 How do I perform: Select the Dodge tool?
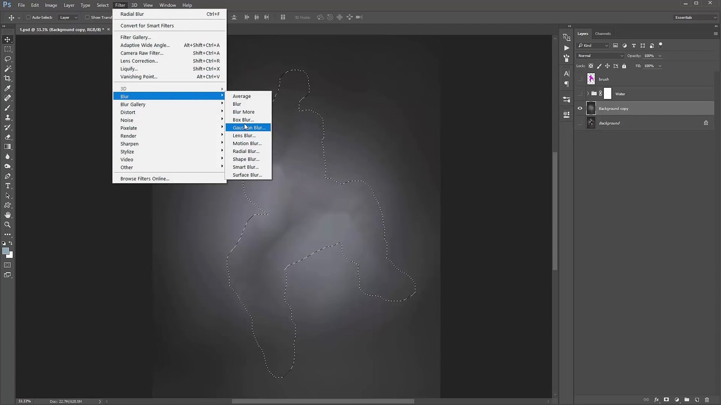[x=8, y=166]
